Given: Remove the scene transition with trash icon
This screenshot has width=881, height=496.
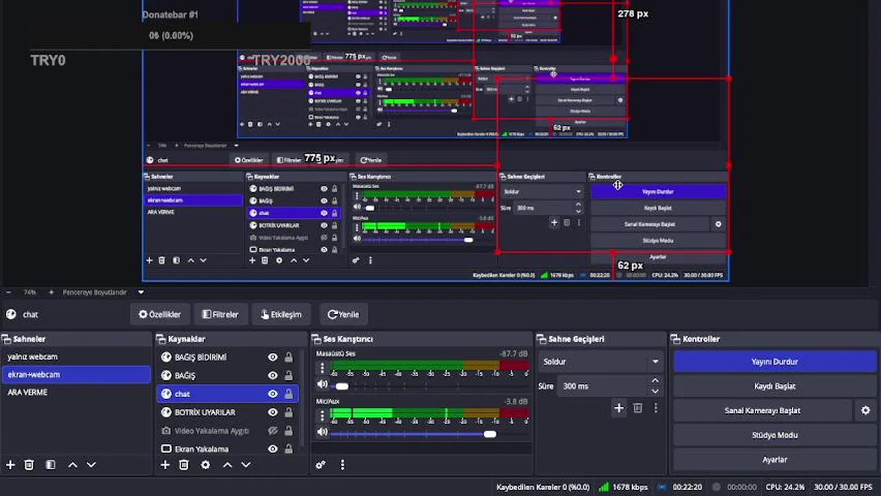Looking at the screenshot, I should (x=638, y=409).
